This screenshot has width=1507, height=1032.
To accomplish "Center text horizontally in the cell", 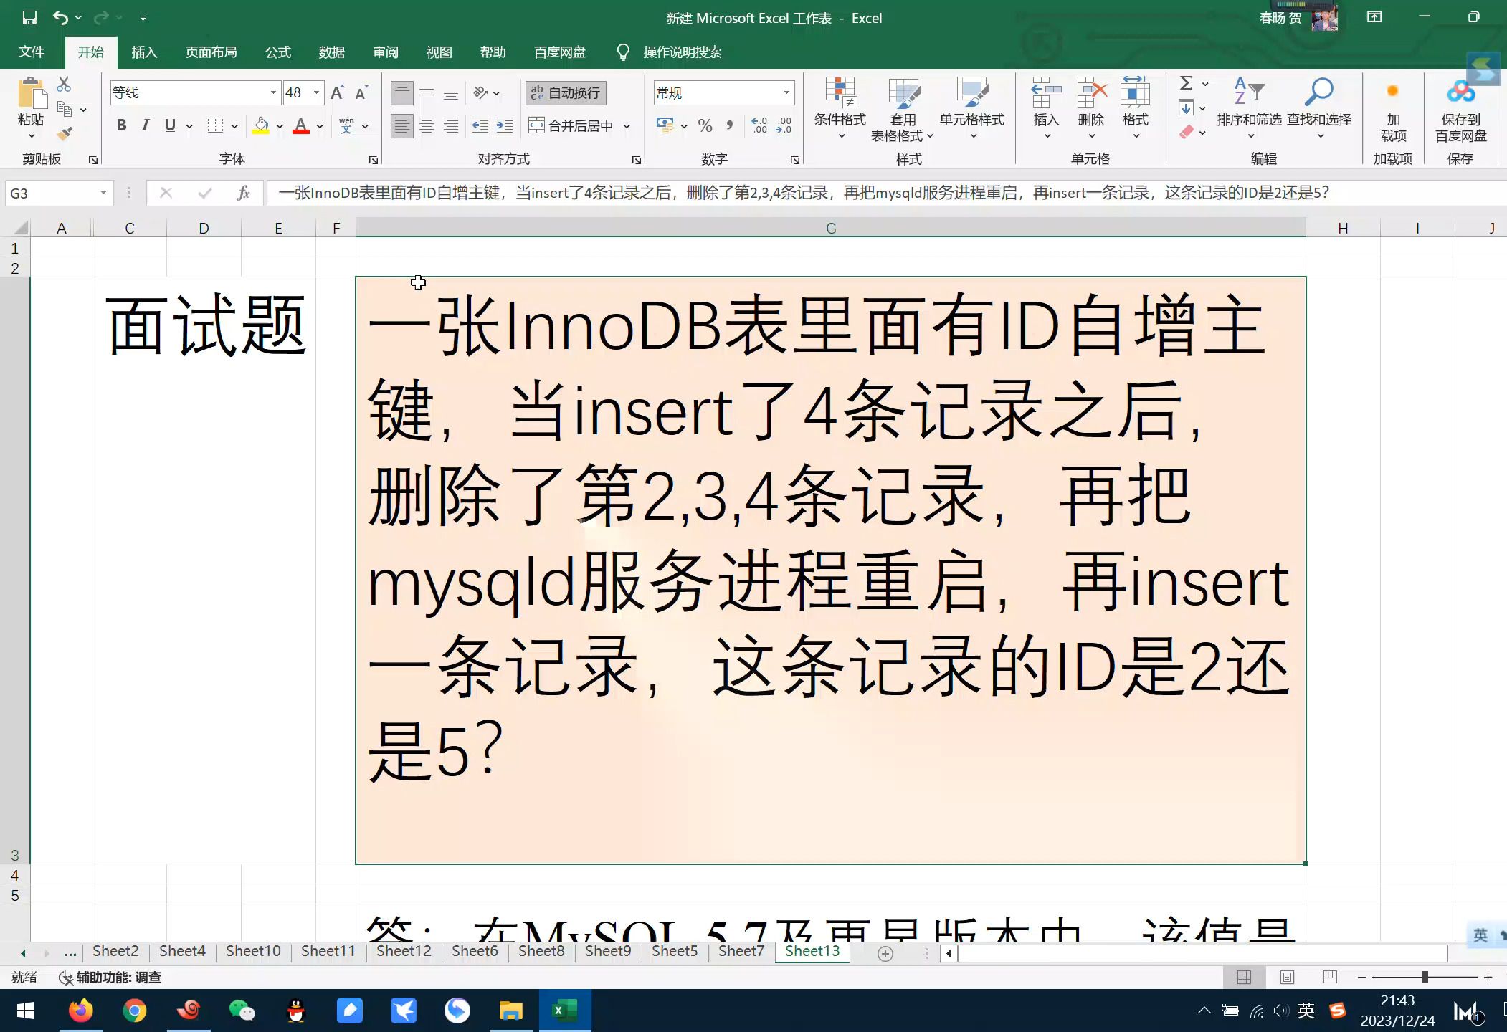I will (x=427, y=126).
